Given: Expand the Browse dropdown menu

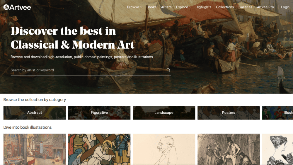Looking at the screenshot, I should 134,7.
